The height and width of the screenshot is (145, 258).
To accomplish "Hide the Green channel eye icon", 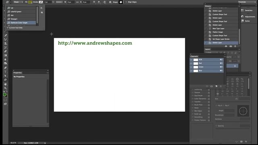I will point(191,67).
